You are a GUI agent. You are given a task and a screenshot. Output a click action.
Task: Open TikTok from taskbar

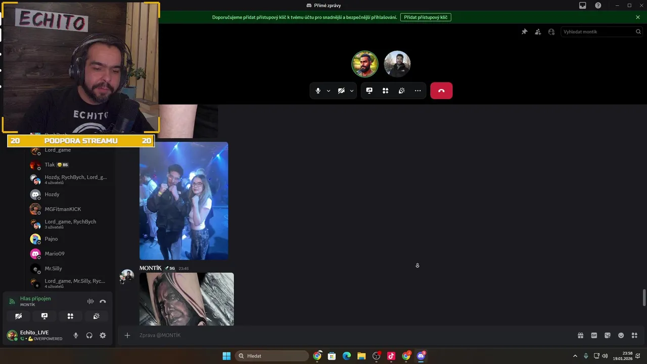click(391, 356)
